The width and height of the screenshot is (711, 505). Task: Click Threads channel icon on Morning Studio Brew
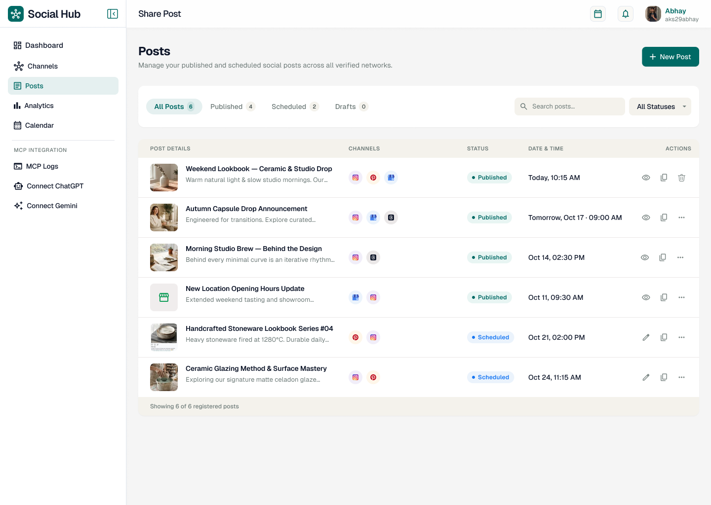pos(373,257)
